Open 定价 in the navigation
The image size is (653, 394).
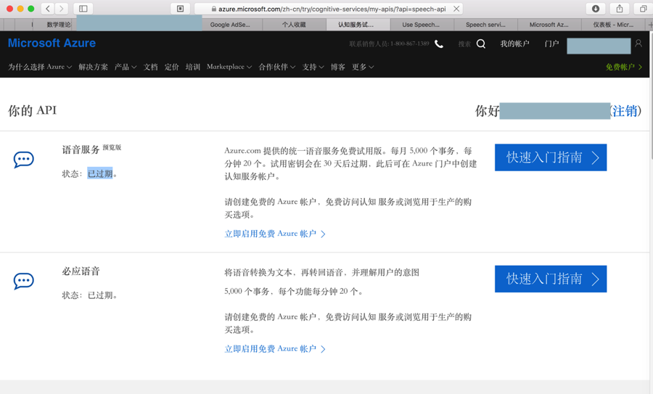171,67
